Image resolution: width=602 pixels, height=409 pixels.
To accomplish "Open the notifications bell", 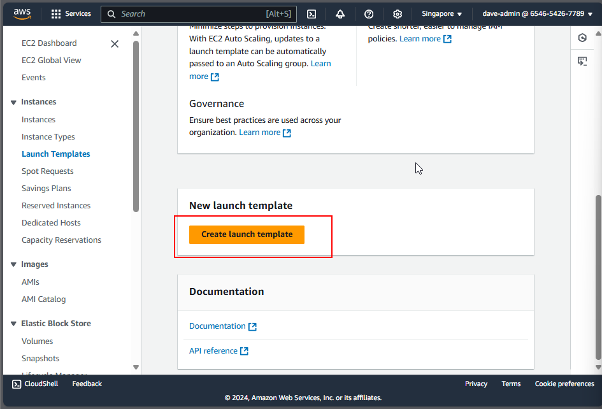I will (x=340, y=14).
